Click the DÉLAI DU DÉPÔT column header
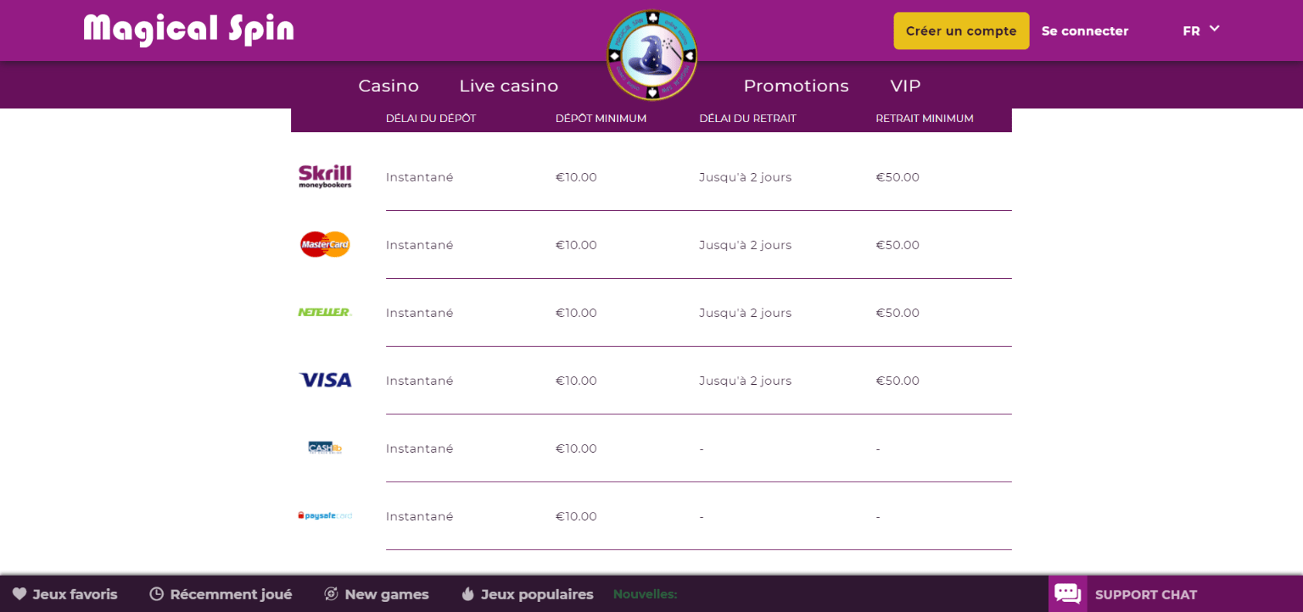 431,119
